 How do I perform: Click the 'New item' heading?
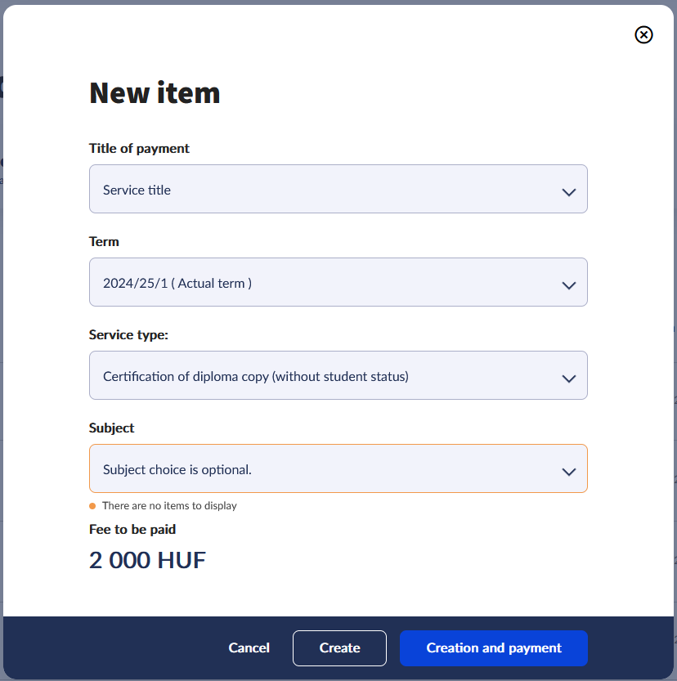coord(155,93)
